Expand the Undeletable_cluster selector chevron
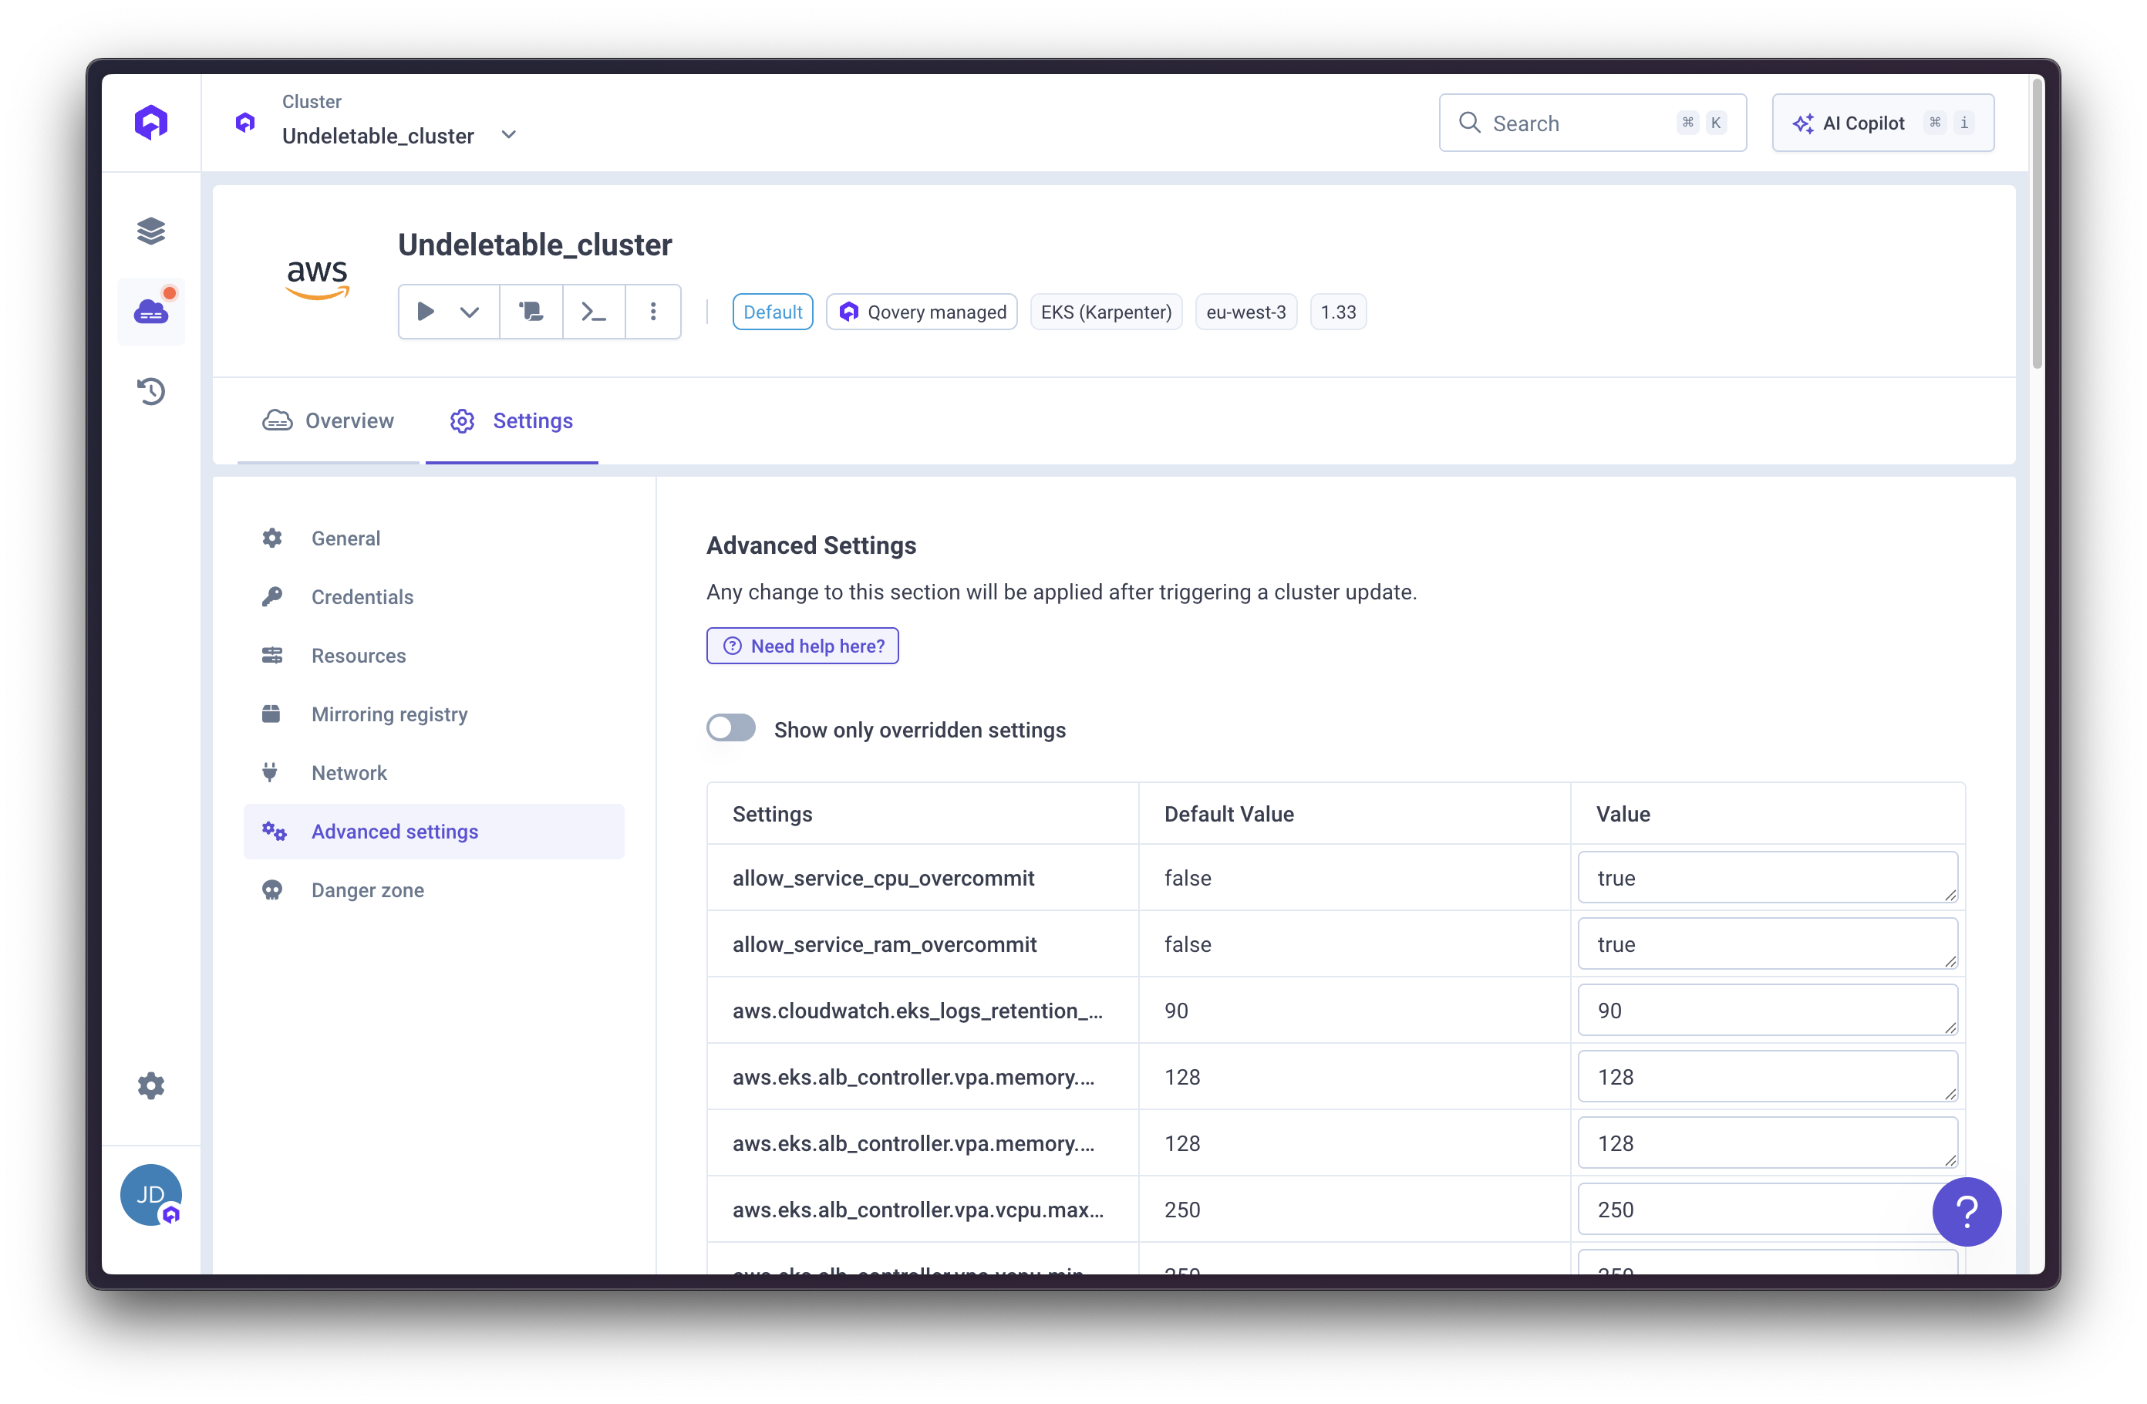This screenshot has height=1404, width=2147. point(508,133)
